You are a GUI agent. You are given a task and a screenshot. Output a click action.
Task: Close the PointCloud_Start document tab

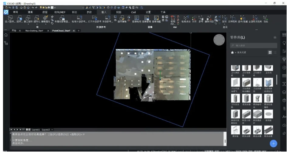(74, 31)
